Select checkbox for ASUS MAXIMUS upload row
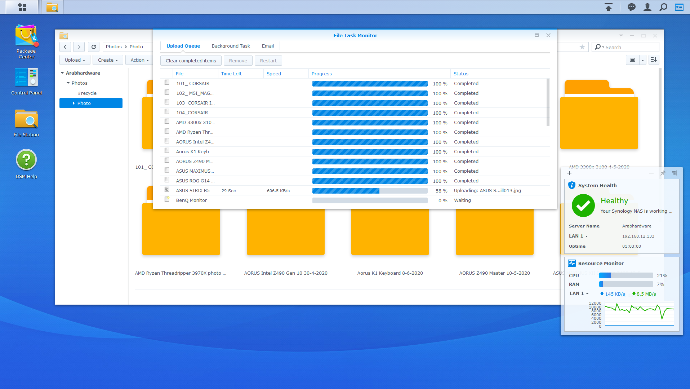 [x=167, y=170]
